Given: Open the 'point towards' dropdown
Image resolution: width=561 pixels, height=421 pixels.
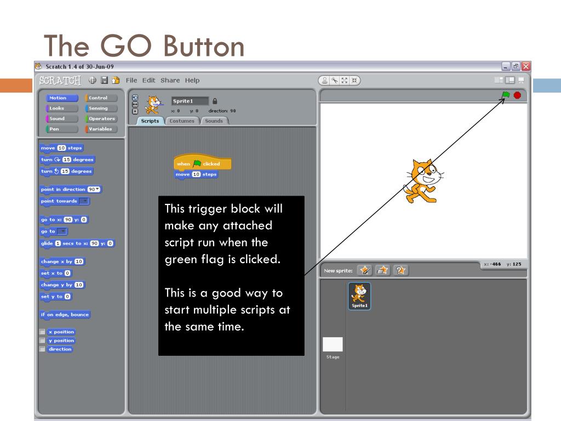Looking at the screenshot, I should coord(84,201).
